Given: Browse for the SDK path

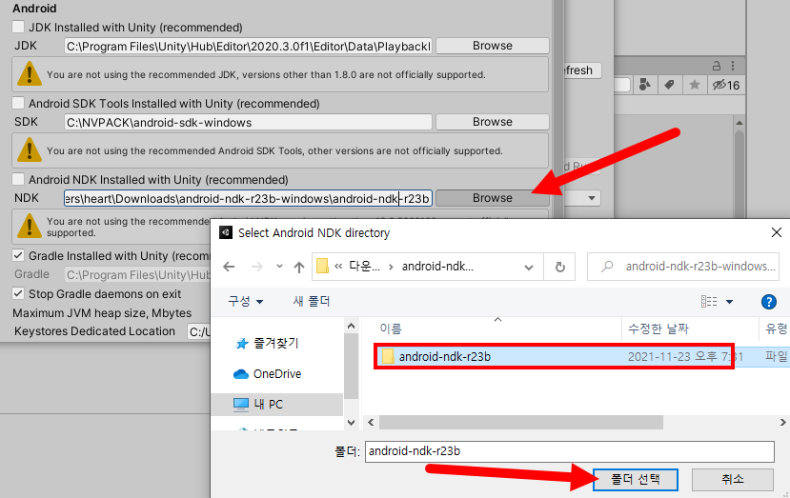Looking at the screenshot, I should coord(493,122).
